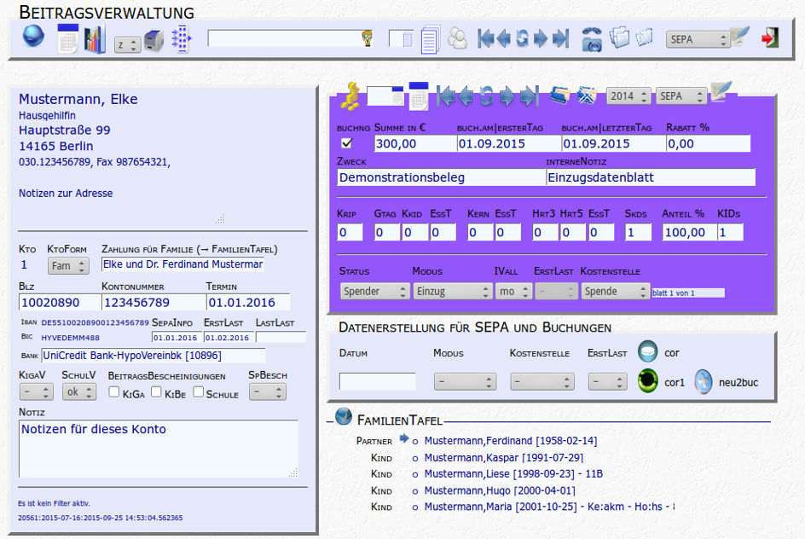The width and height of the screenshot is (805, 539).
Task: Click the Datum field in SEPA data creation
Action: (x=377, y=381)
